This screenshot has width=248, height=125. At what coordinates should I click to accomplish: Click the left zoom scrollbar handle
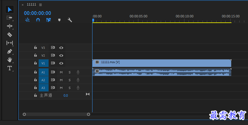click(x=24, y=114)
